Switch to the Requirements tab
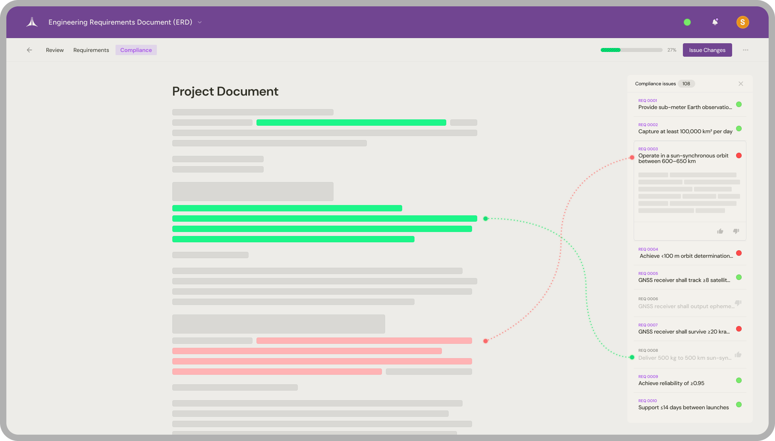Image resolution: width=775 pixels, height=441 pixels. 91,50
